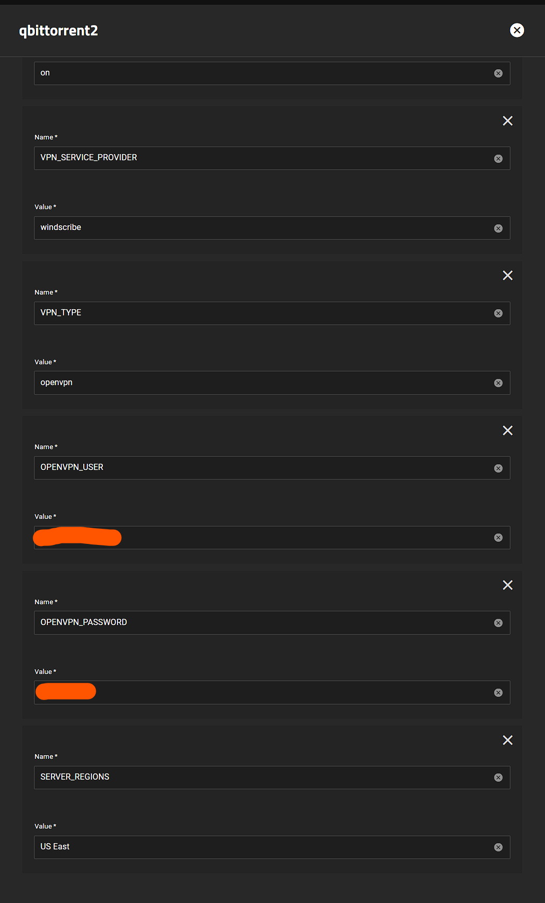The width and height of the screenshot is (545, 903).
Task: Clear the openvpn value field
Action: click(x=498, y=383)
